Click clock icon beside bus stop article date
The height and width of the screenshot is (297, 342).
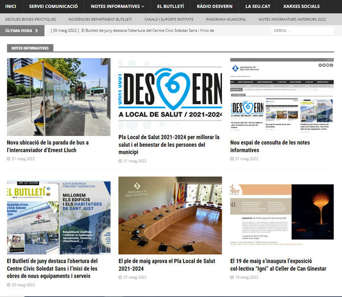pos(8,159)
